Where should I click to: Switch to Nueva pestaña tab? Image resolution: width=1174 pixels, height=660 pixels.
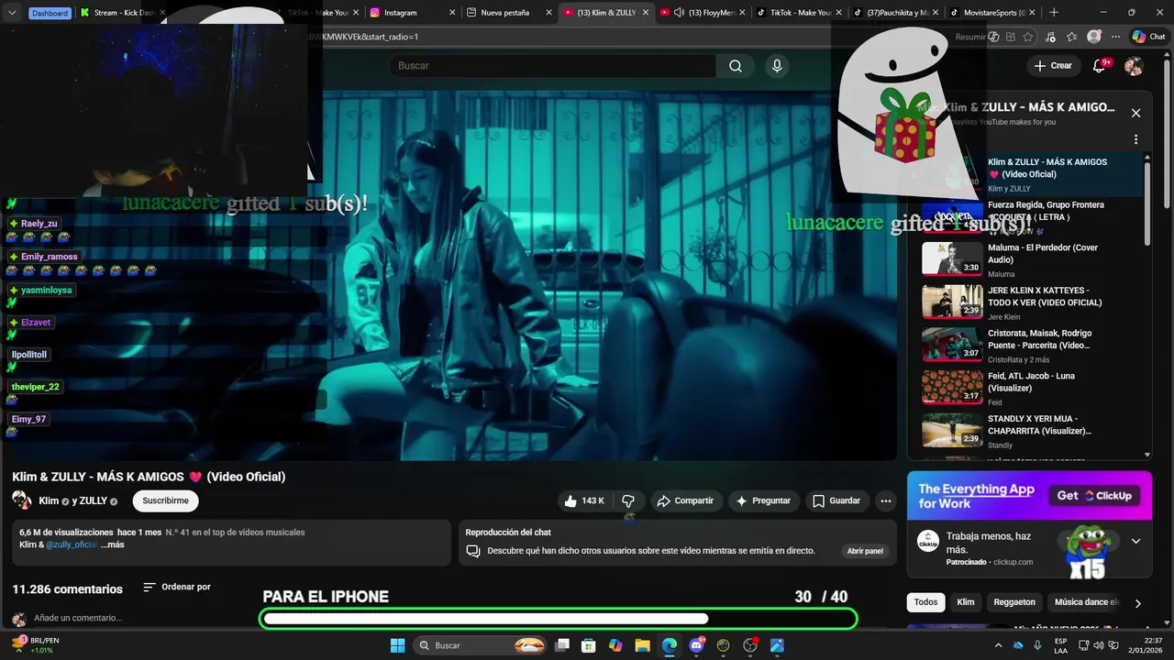(507, 13)
